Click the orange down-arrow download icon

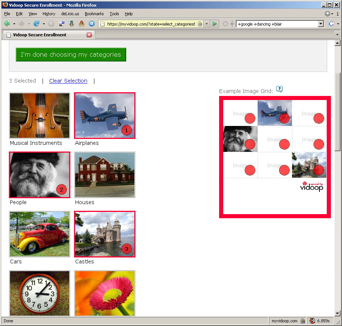click(x=71, y=24)
